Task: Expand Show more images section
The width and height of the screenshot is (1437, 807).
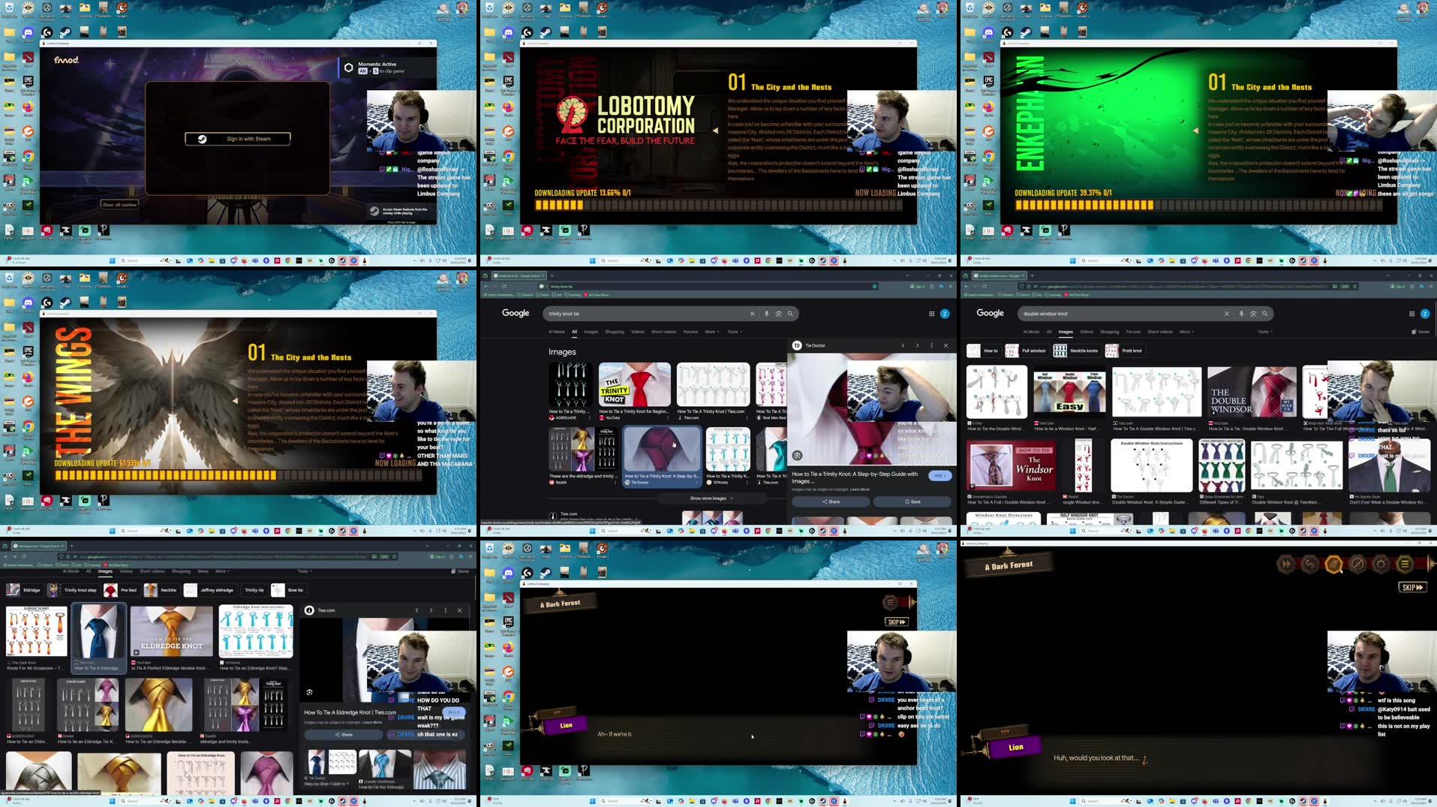Action: click(711, 498)
